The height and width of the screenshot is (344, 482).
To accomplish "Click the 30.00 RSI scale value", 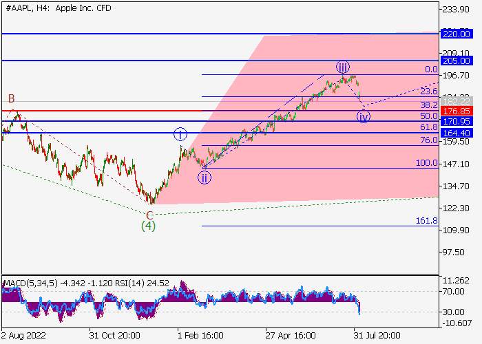I will (453, 312).
